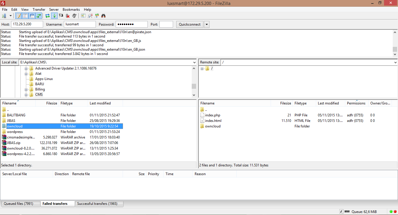This screenshot has width=398, height=215.
Task: Go to parent folder in local list
Action: pyautogui.click(x=8, y=110)
